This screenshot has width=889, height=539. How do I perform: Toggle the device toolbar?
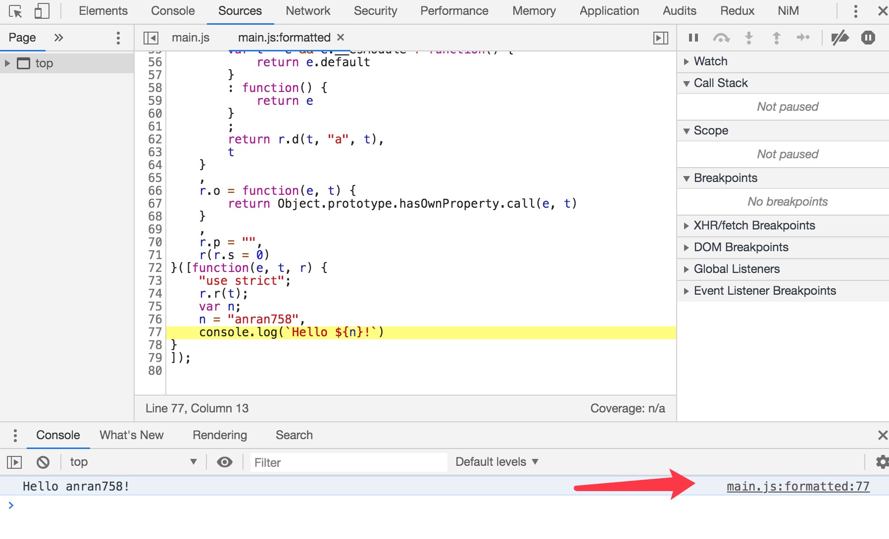tap(42, 10)
